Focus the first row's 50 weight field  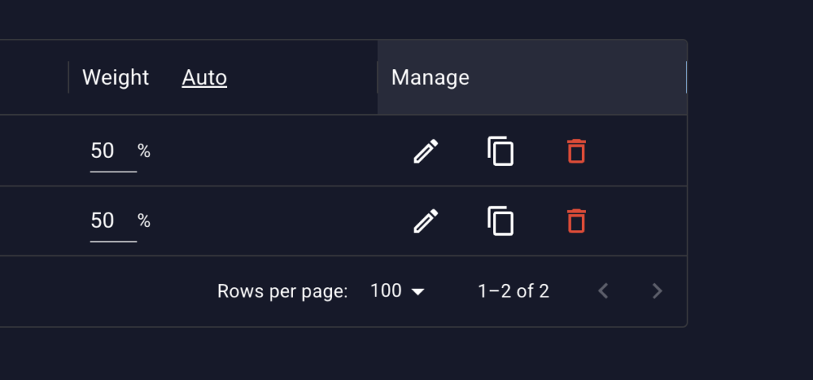tap(113, 152)
